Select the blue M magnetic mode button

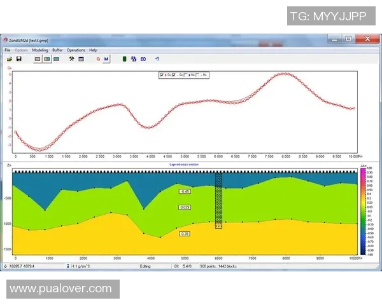[x=106, y=59]
